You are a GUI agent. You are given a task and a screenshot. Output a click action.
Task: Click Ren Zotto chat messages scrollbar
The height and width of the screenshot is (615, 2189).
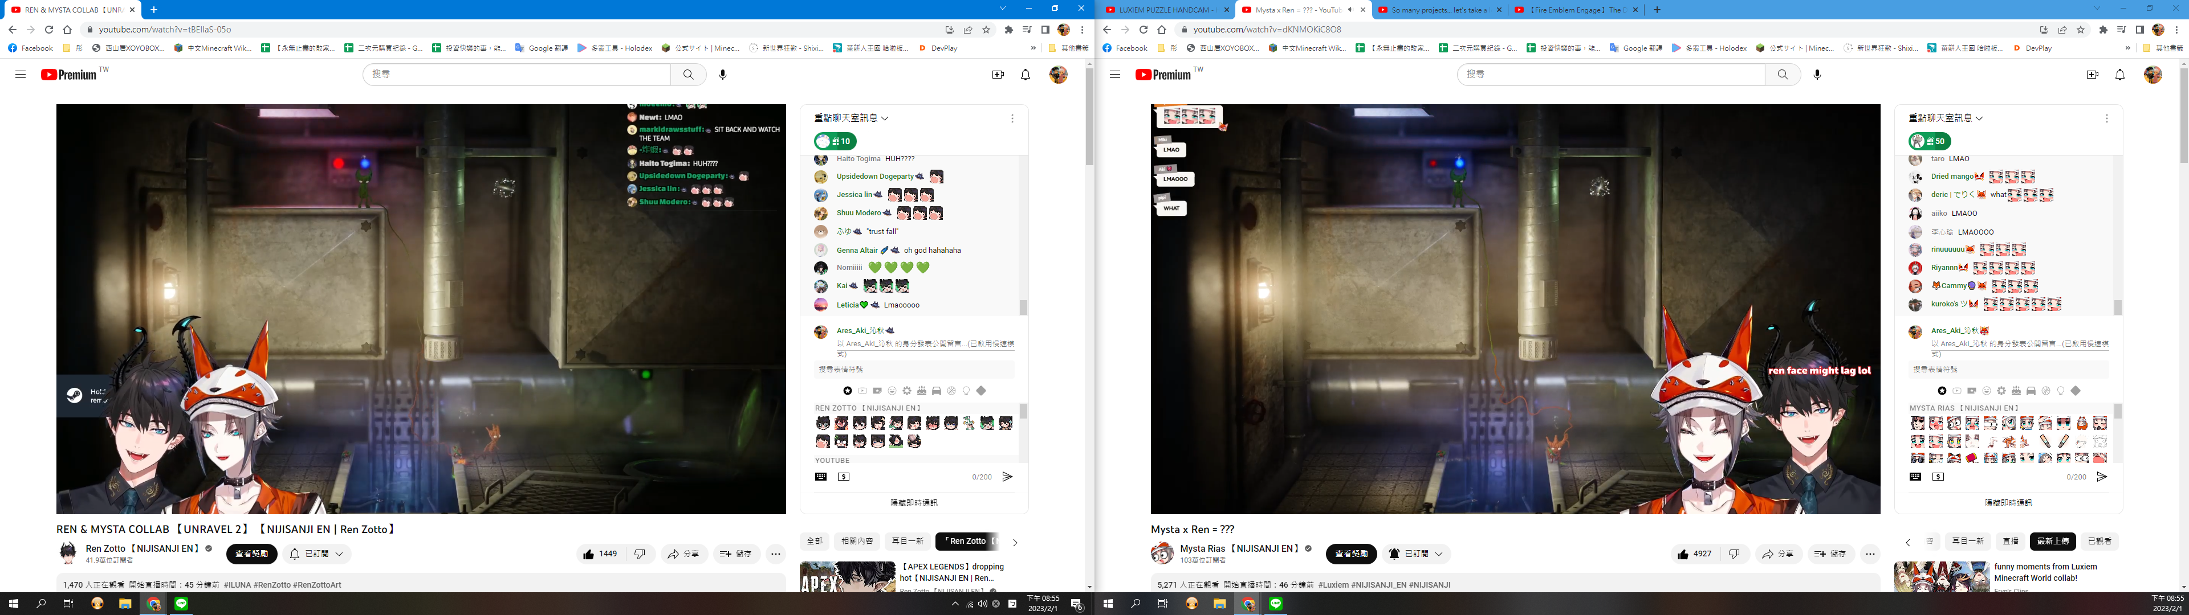[x=1023, y=307]
